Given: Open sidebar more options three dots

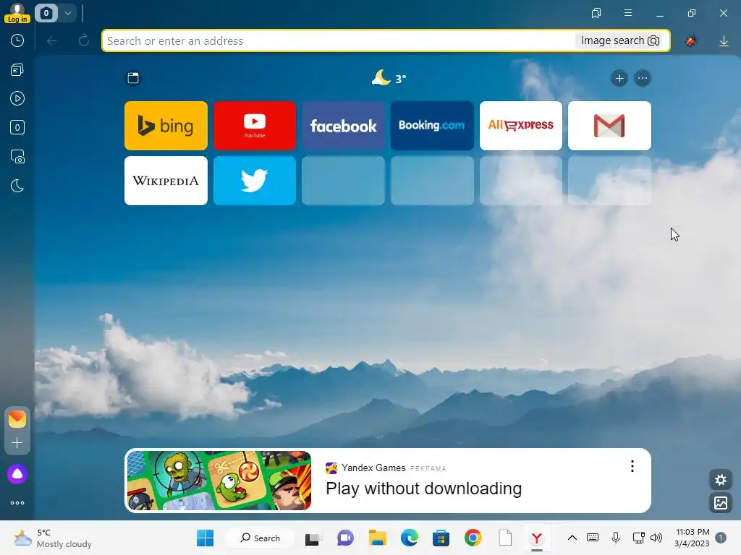Looking at the screenshot, I should (17, 503).
